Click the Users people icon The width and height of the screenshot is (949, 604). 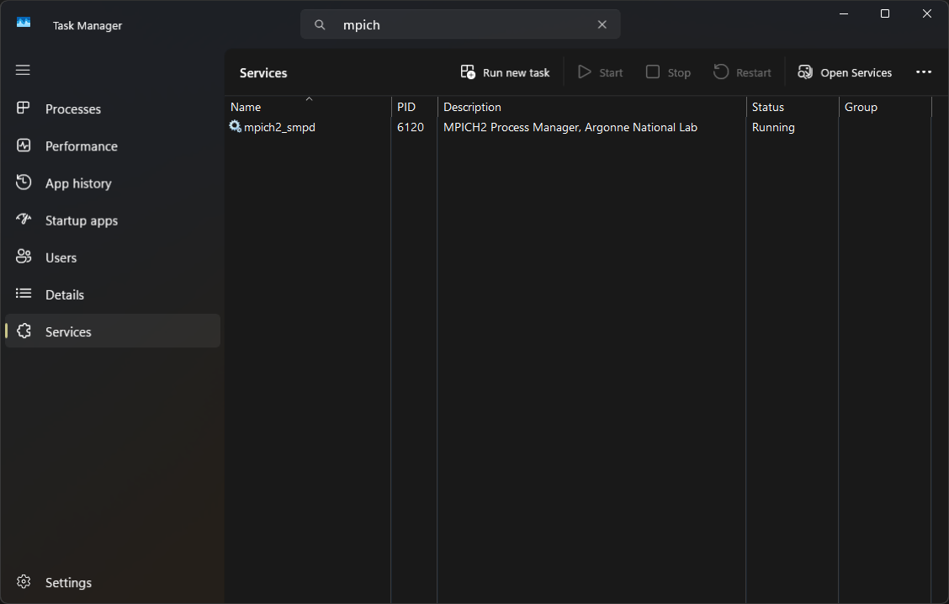(x=24, y=257)
